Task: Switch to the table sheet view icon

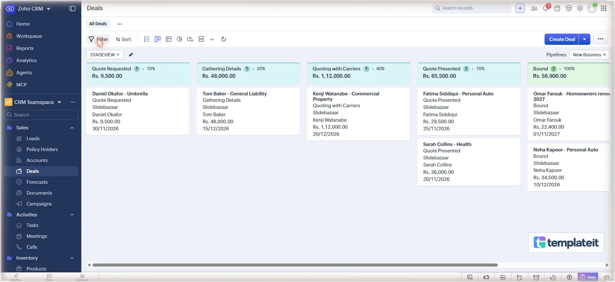Action: click(x=168, y=39)
